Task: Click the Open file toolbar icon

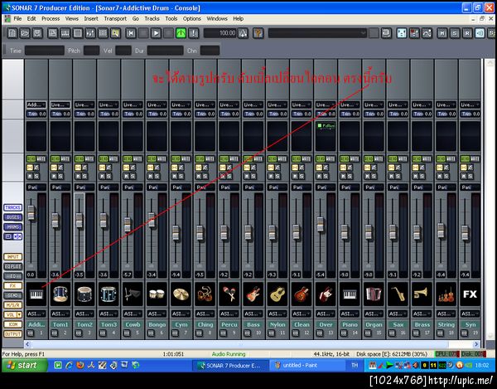Action: [x=25, y=32]
